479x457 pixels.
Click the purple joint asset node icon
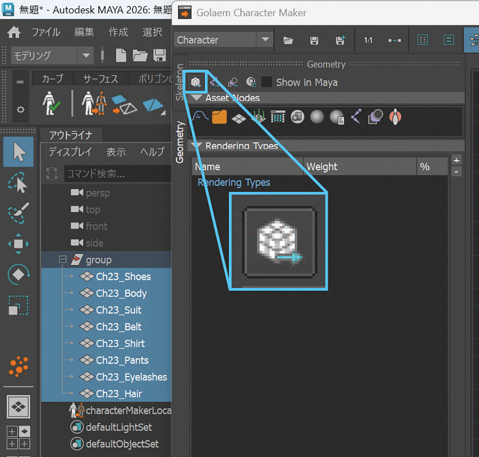tap(356, 117)
